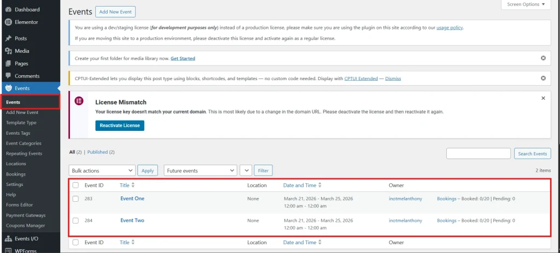Viewport: 560px width, 253px height.
Task: Open Comments via speech bubble icon
Action: (x=9, y=76)
